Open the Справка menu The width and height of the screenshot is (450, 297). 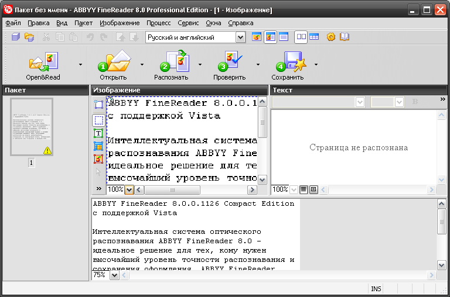click(240, 23)
